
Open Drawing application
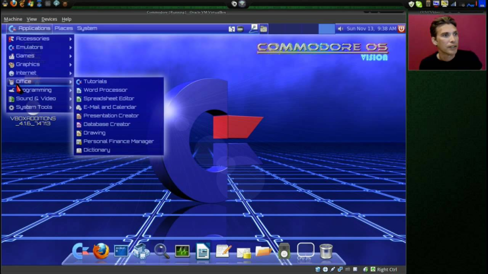[119, 133]
